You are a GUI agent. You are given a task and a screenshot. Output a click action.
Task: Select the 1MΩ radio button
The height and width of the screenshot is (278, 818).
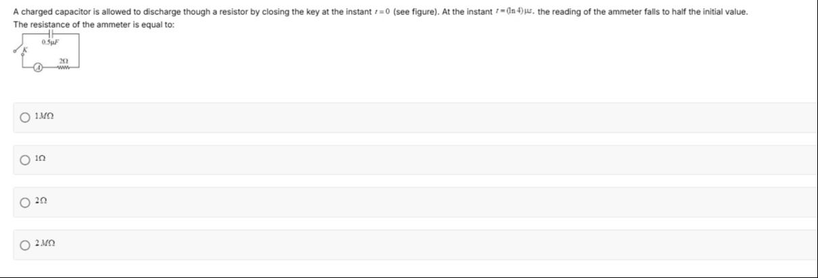pos(25,118)
